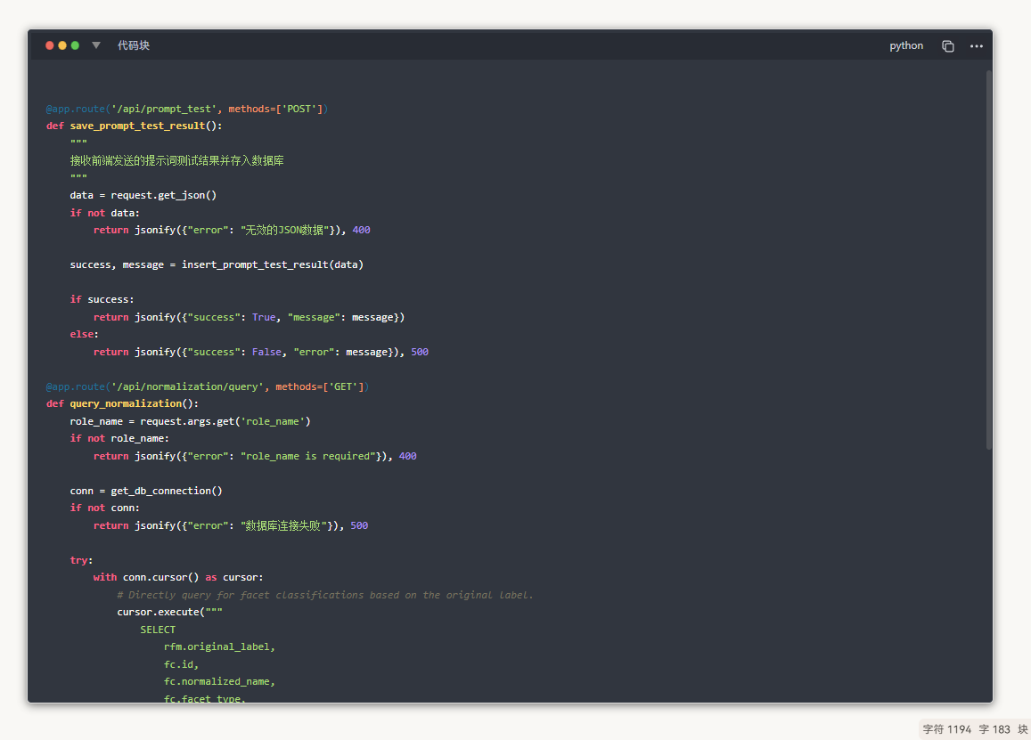Click the code block vertical scrollbar
This screenshot has width=1031, height=740.
[x=988, y=260]
